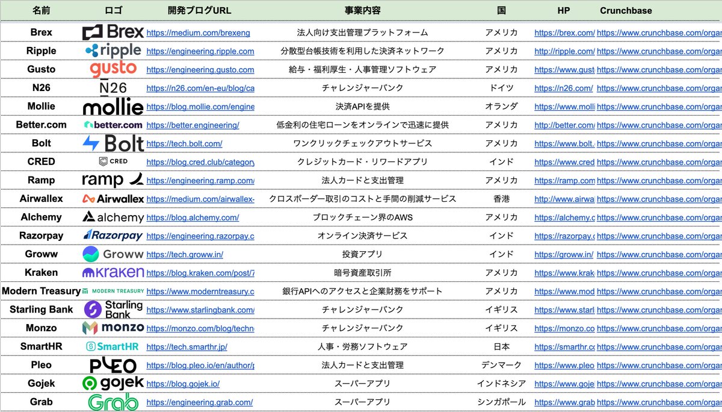Click the Starling Bank logo image
Screen dimensions: 722x412
tap(113, 310)
